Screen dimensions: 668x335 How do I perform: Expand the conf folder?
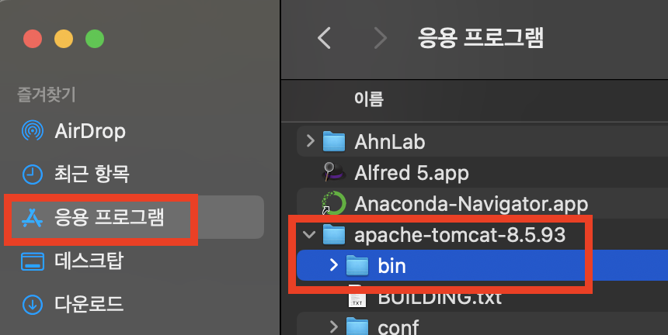pos(334,327)
